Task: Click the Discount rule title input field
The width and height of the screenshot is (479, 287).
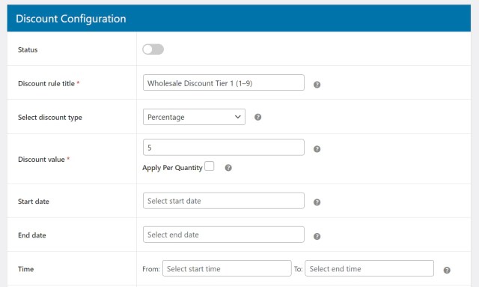Action: coord(224,82)
